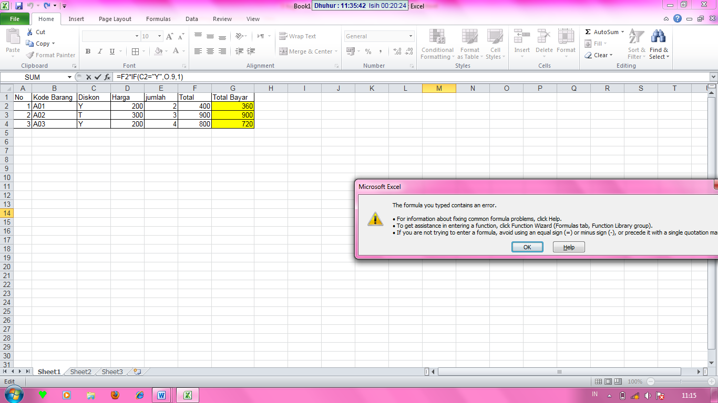The image size is (718, 403).
Task: Click the Save icon in Quick Access Toolbar
Action: click(19, 6)
